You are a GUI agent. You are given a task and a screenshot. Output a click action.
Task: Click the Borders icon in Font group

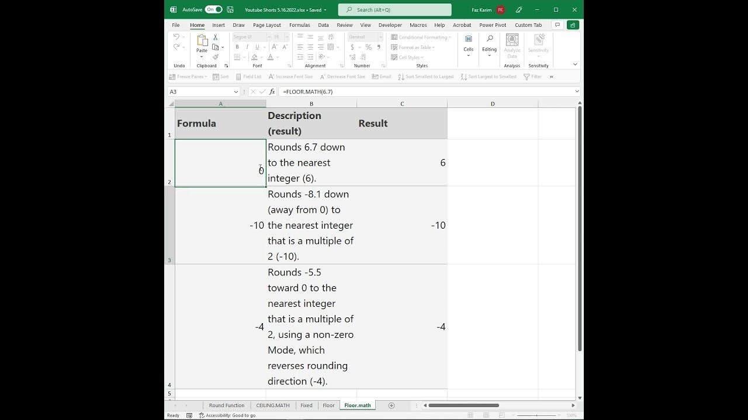pos(237,57)
